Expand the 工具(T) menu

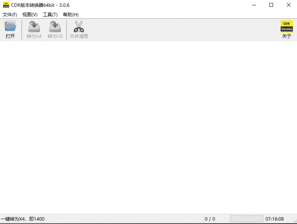pyautogui.click(x=50, y=14)
